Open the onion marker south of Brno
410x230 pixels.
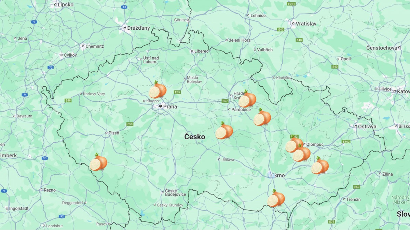pyautogui.click(x=276, y=198)
